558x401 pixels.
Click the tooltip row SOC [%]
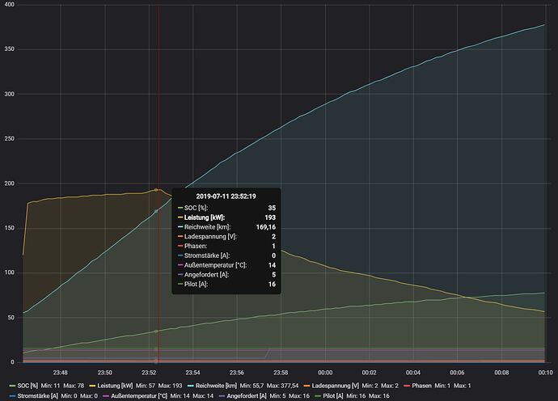226,208
